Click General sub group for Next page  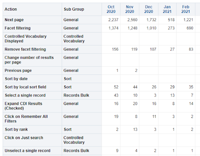pos(82,20)
